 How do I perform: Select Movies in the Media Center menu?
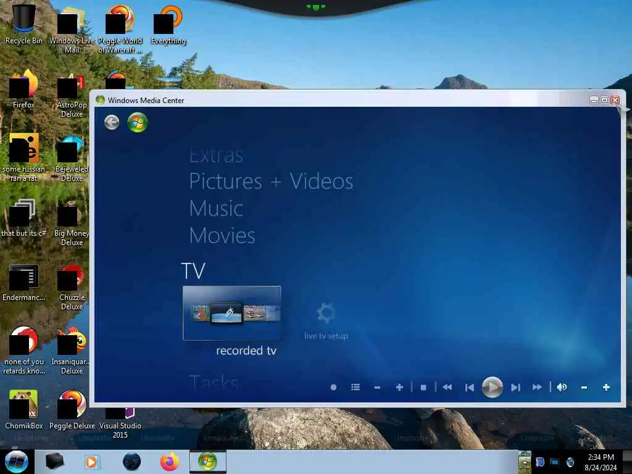tap(222, 235)
